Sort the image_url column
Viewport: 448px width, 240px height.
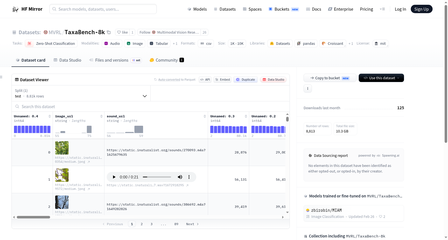[x=101, y=116]
